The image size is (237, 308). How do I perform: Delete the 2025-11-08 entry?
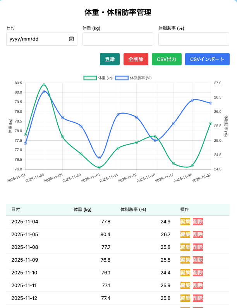click(197, 247)
